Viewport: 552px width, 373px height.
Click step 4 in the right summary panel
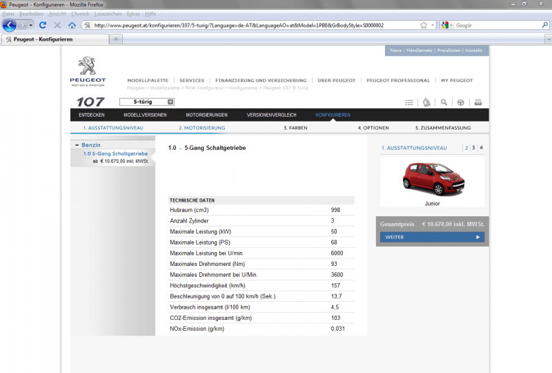point(481,148)
